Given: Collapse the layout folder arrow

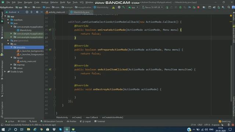Looking at the screenshot, I should tap(11, 58).
